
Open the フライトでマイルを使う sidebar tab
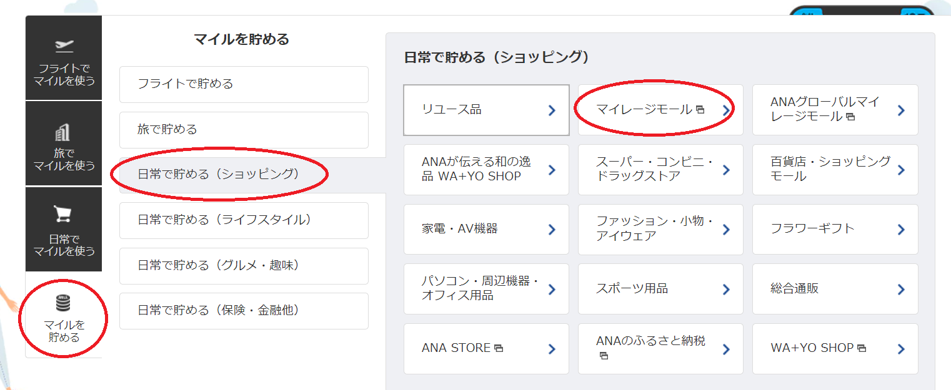(x=64, y=58)
